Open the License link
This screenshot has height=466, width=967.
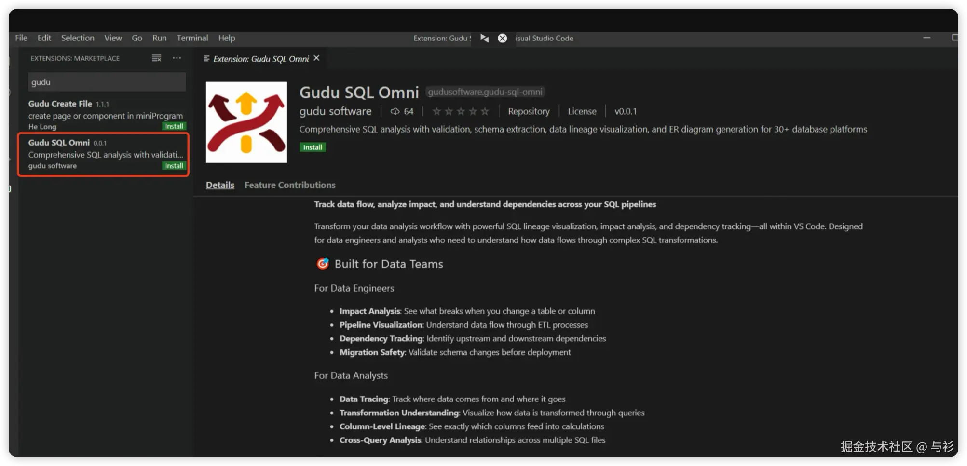[582, 111]
